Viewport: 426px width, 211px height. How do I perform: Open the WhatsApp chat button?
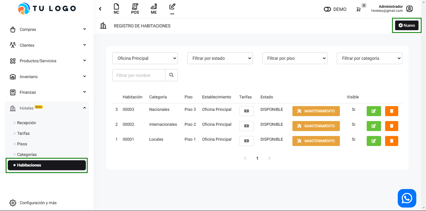click(407, 198)
